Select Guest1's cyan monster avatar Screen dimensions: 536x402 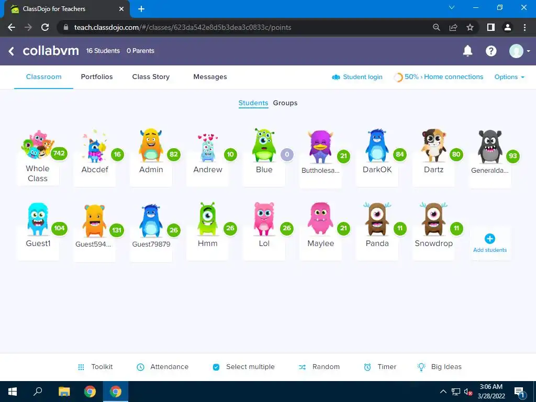tap(38, 219)
